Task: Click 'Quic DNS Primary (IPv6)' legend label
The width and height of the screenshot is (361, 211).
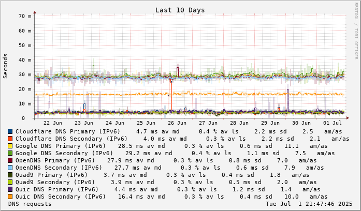Action: tap(57, 189)
